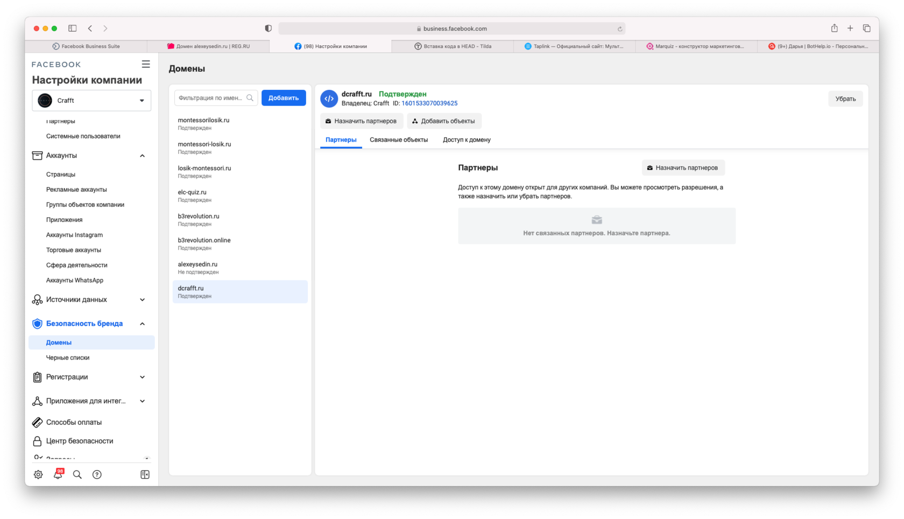Open Рекламные аккаунты in sidebar
This screenshot has width=904, height=519.
76,190
